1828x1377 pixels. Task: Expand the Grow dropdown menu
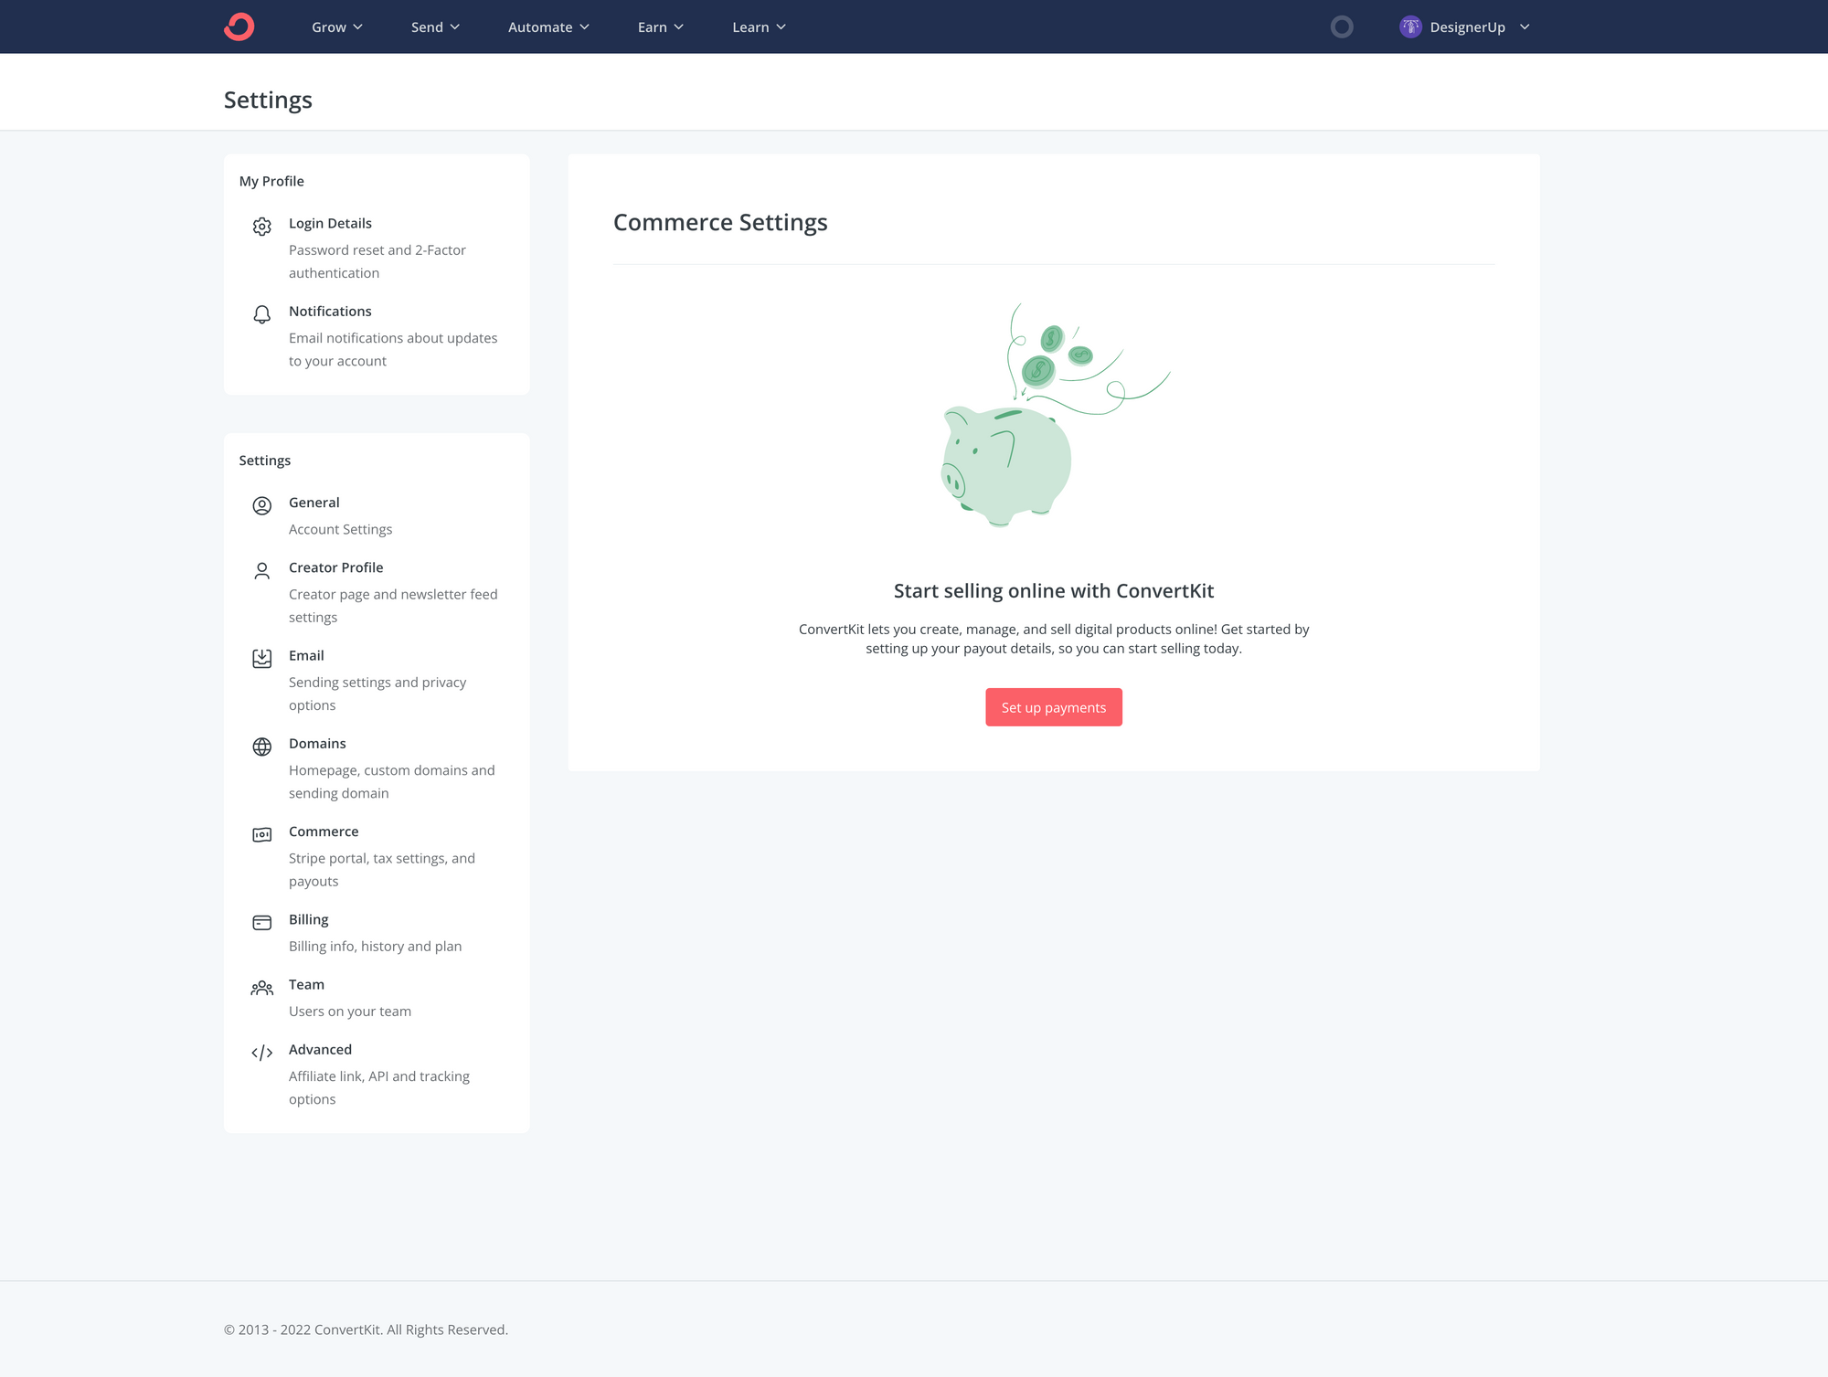(x=337, y=27)
